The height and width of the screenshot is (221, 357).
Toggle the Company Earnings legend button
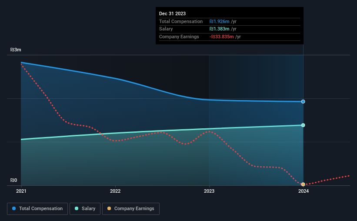click(131, 209)
